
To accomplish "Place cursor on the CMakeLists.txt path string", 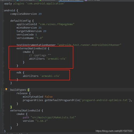I will (53, 118).
